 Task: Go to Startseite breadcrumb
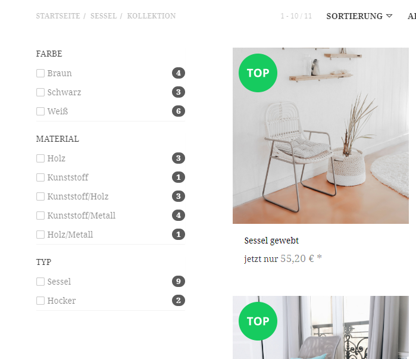(58, 16)
